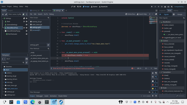
Task: Copy the output log selection
Action: (x=156, y=73)
